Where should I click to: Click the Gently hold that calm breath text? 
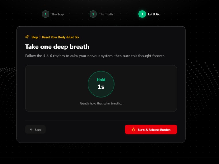[x=101, y=103]
